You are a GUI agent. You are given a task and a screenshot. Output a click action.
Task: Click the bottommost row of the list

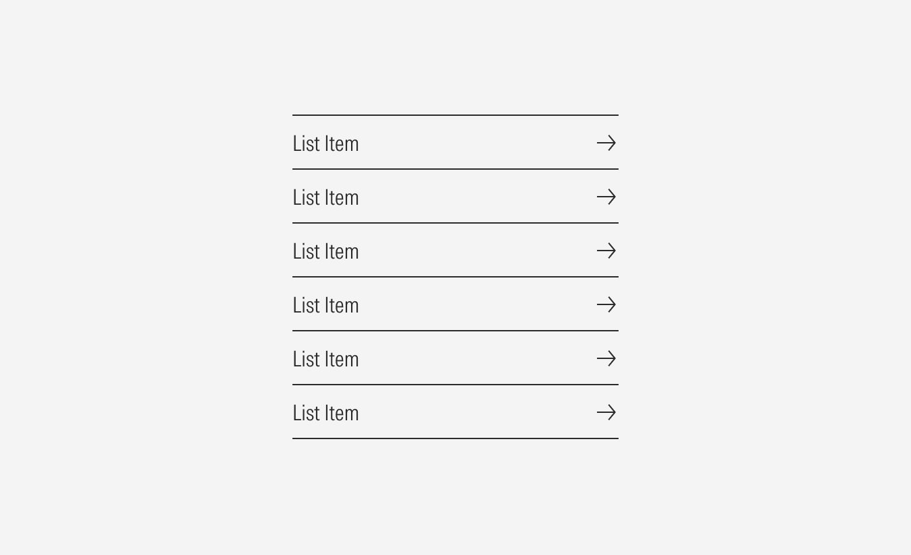tap(455, 412)
